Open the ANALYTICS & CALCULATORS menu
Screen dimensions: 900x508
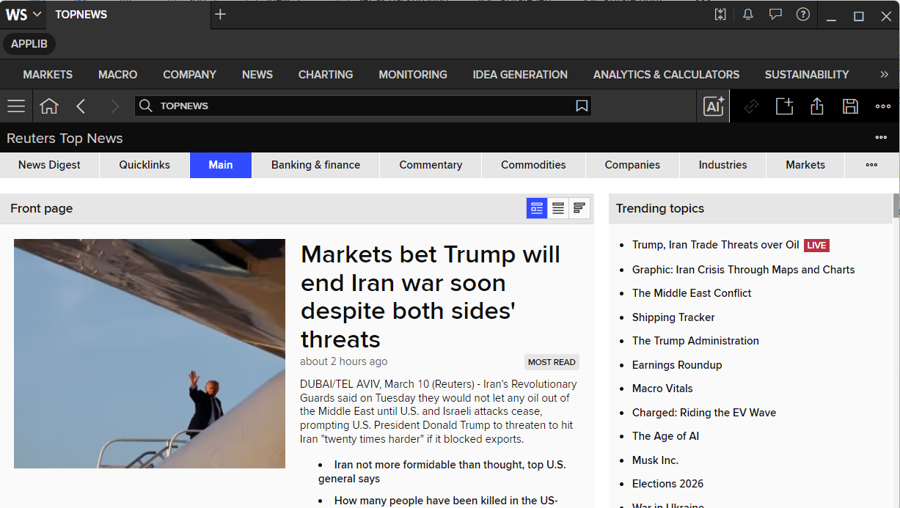coord(666,75)
